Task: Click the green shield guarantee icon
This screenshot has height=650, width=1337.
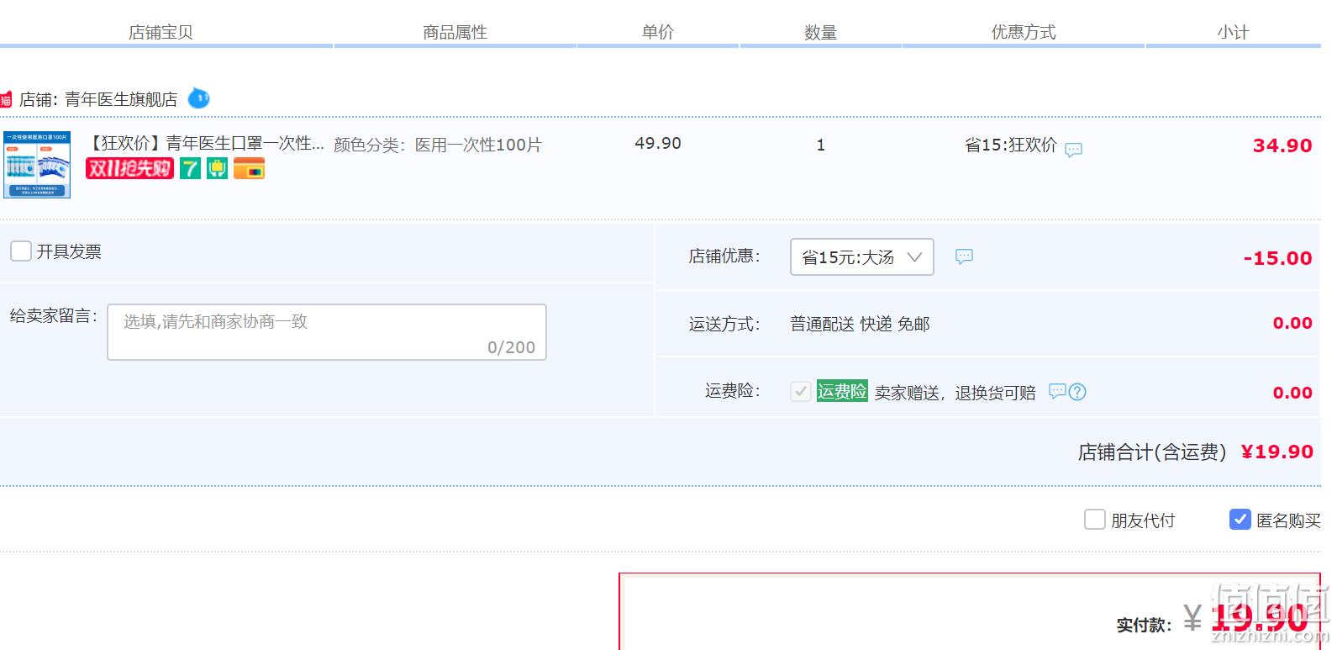Action: pyautogui.click(x=218, y=168)
